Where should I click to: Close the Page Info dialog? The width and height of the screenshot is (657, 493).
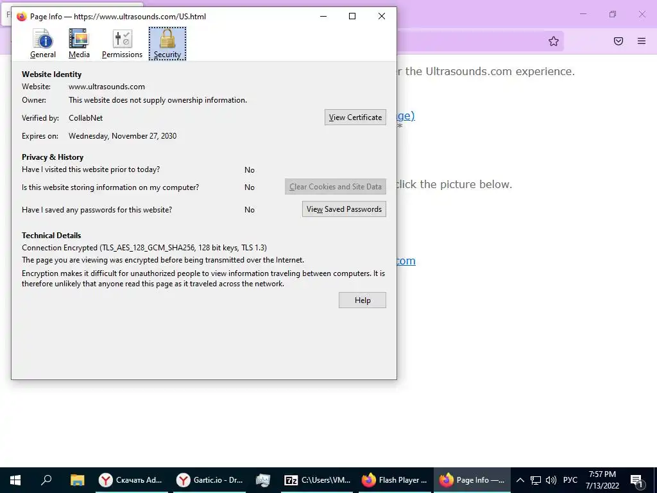click(x=382, y=16)
